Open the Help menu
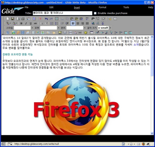Image resolution: width=155 pixels, height=147 pixels. click(x=150, y=7)
